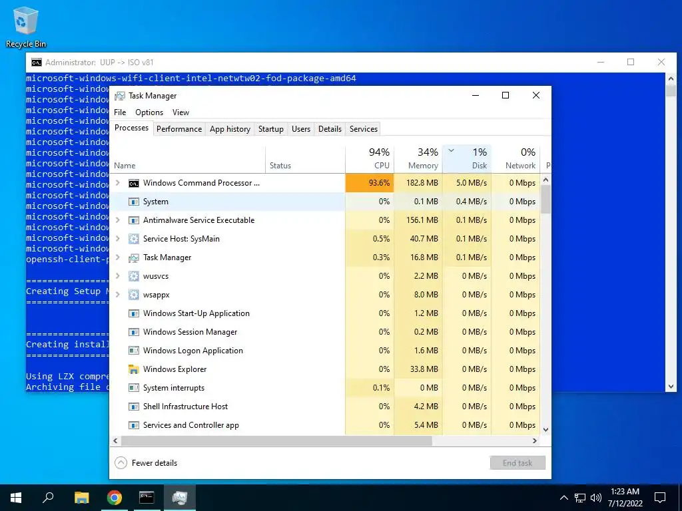Sort by the Status column header
This screenshot has width=682, height=511.
(305, 158)
